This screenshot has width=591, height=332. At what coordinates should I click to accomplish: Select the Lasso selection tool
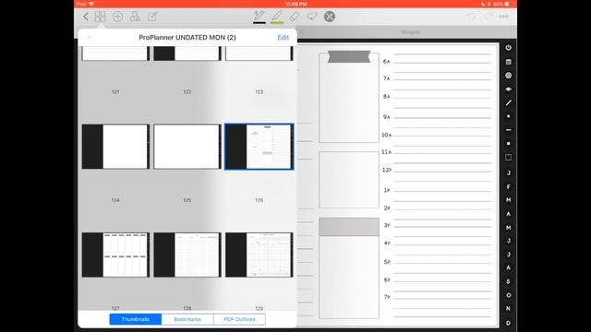click(x=312, y=17)
